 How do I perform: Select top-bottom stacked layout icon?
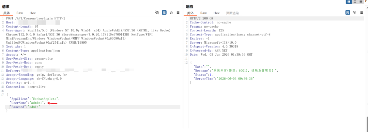click(x=355, y=2)
